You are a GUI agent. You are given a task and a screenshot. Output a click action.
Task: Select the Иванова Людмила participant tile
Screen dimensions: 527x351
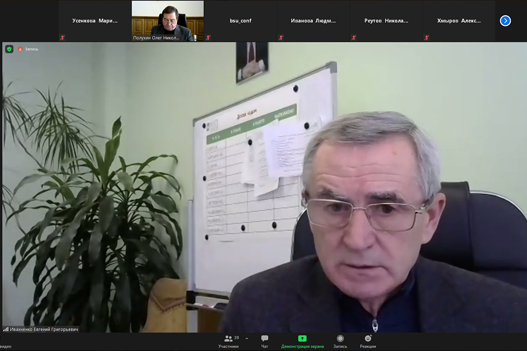pos(313,21)
